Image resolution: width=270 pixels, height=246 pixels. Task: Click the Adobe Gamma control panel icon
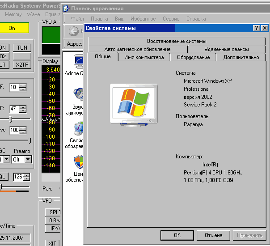pyautogui.click(x=78, y=62)
